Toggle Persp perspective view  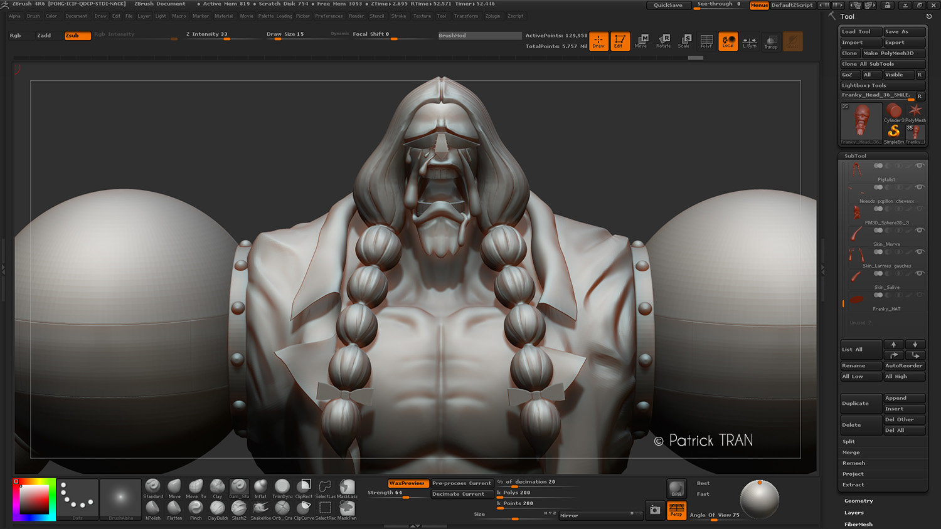676,510
